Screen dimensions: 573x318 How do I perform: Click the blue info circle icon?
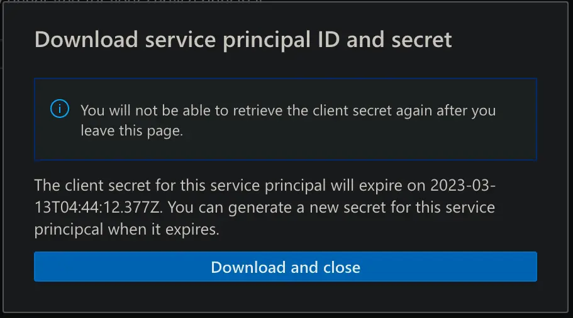point(59,109)
